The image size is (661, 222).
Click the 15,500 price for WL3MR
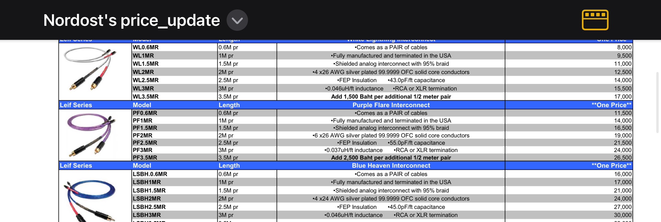coord(623,89)
